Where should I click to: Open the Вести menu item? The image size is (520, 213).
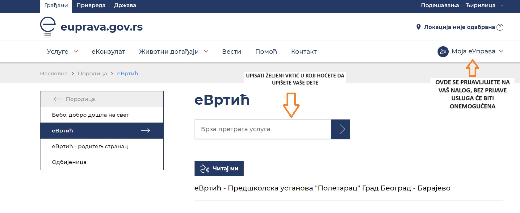[x=232, y=52]
